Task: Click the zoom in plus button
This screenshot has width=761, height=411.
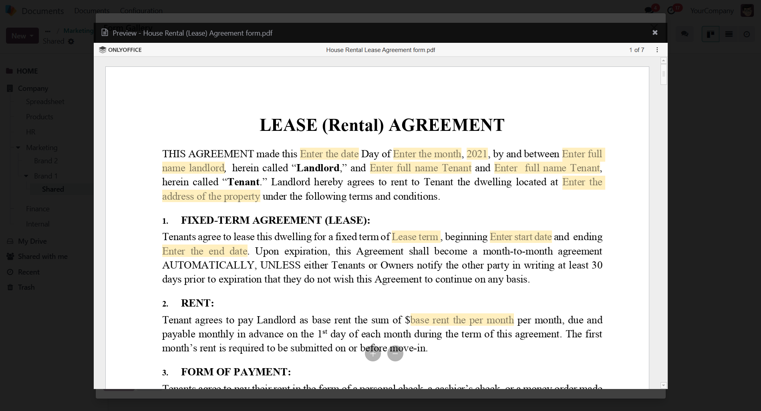Action: click(372, 353)
